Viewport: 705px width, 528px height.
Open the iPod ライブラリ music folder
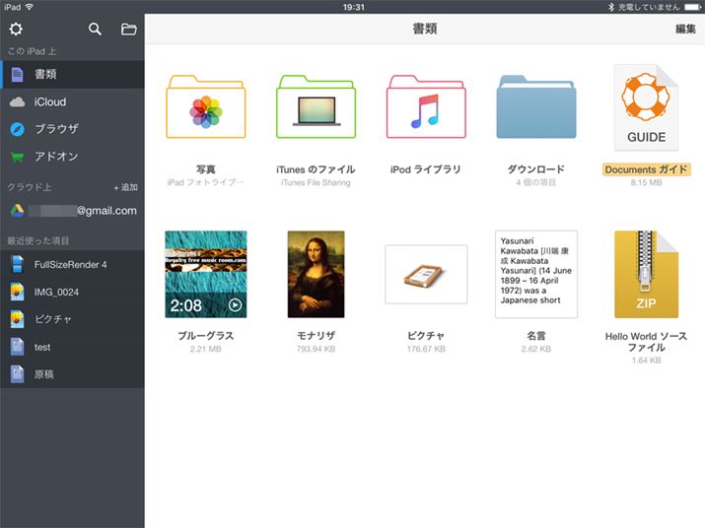pos(425,106)
